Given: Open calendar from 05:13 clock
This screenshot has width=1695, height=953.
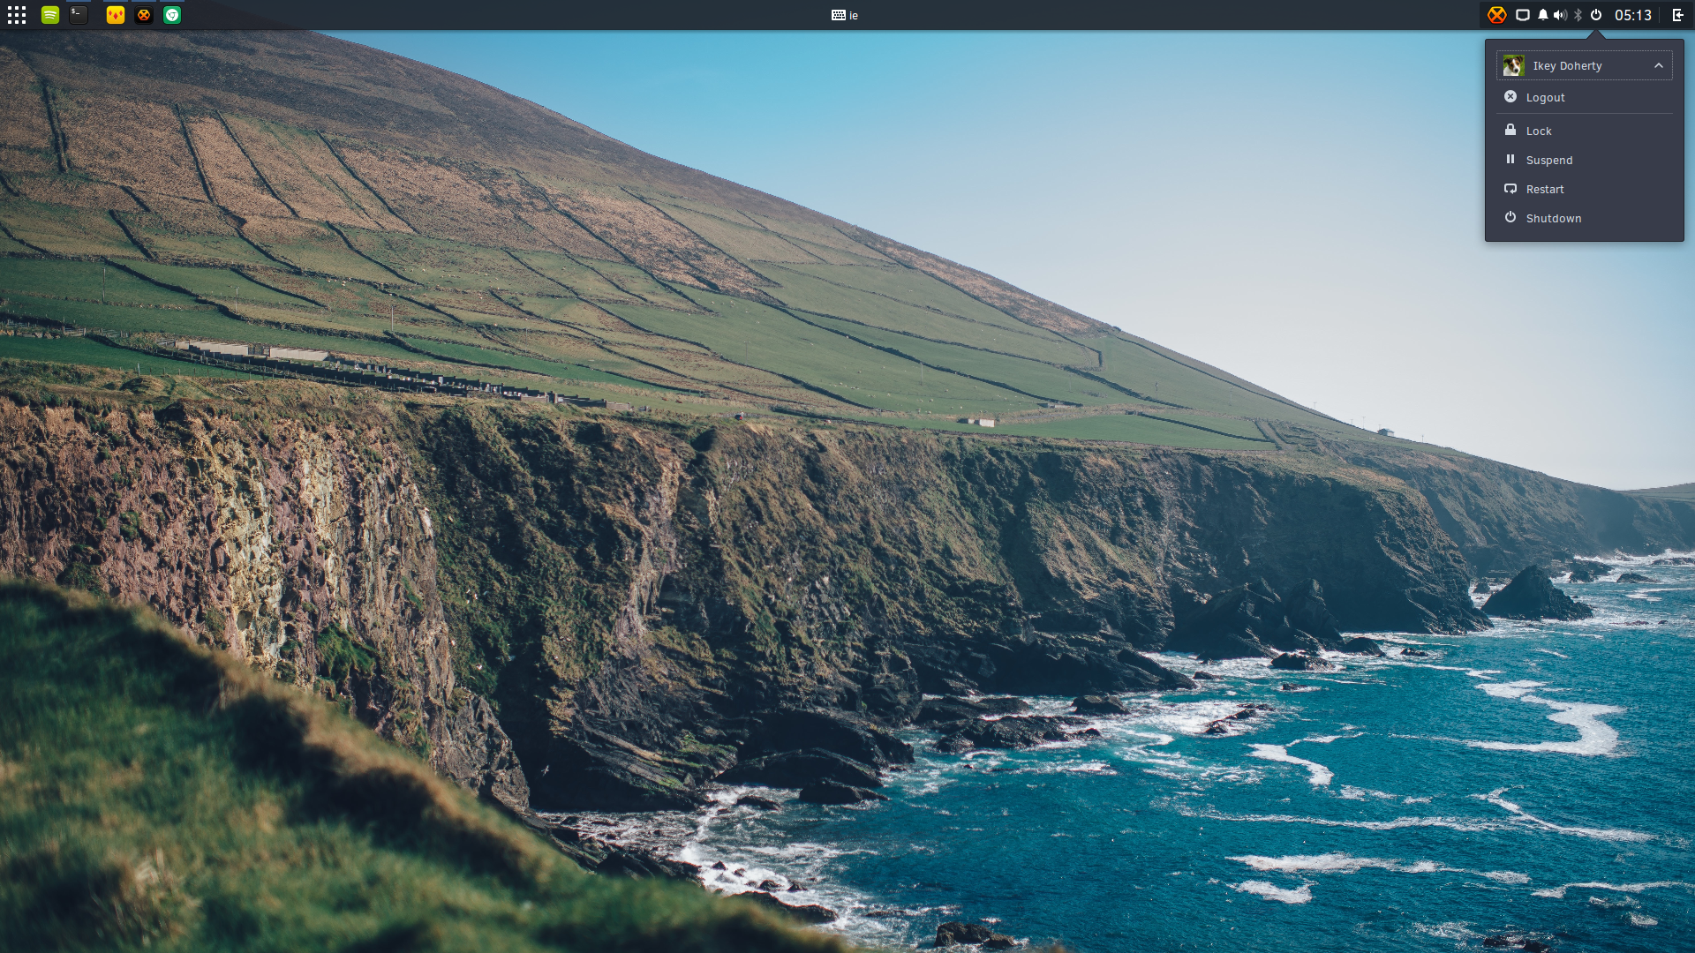Looking at the screenshot, I should pos(1633,15).
